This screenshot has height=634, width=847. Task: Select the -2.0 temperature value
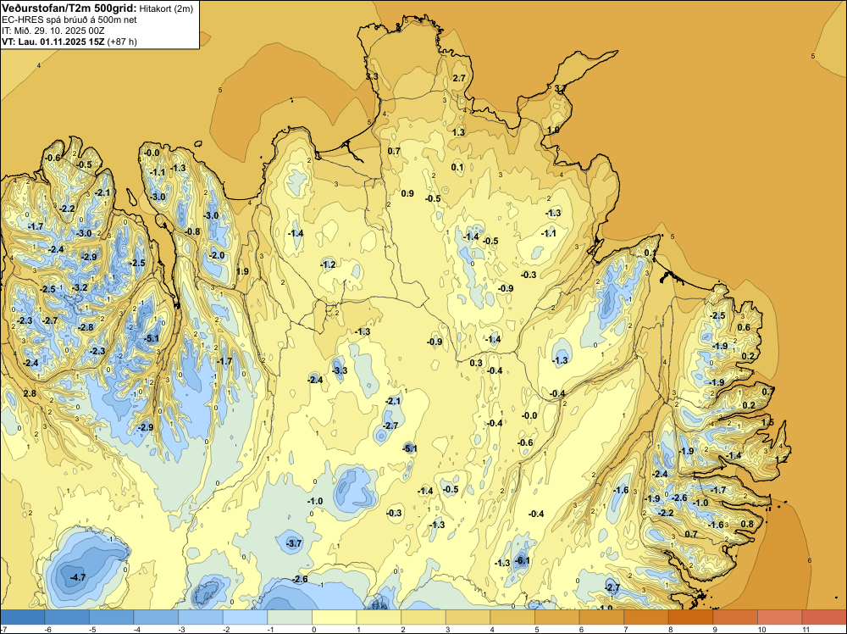click(x=217, y=255)
